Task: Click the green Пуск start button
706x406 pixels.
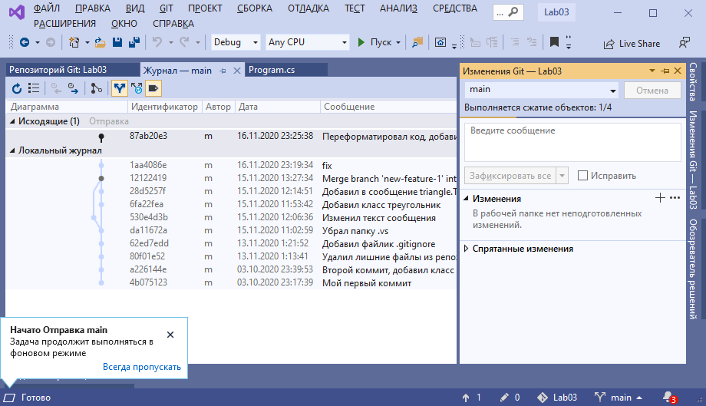Action: coord(375,42)
